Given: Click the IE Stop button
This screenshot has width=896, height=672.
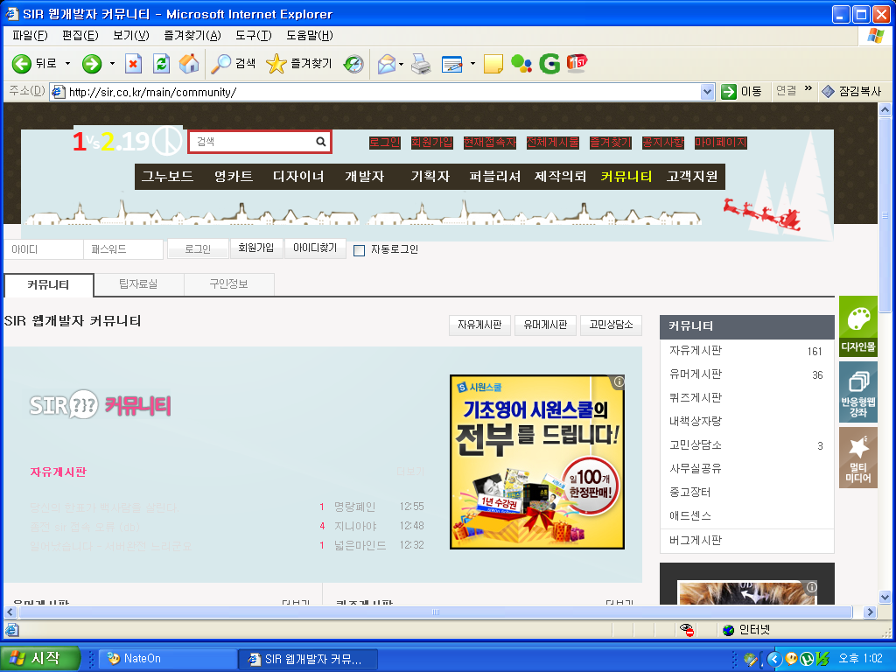Looking at the screenshot, I should pyautogui.click(x=133, y=64).
